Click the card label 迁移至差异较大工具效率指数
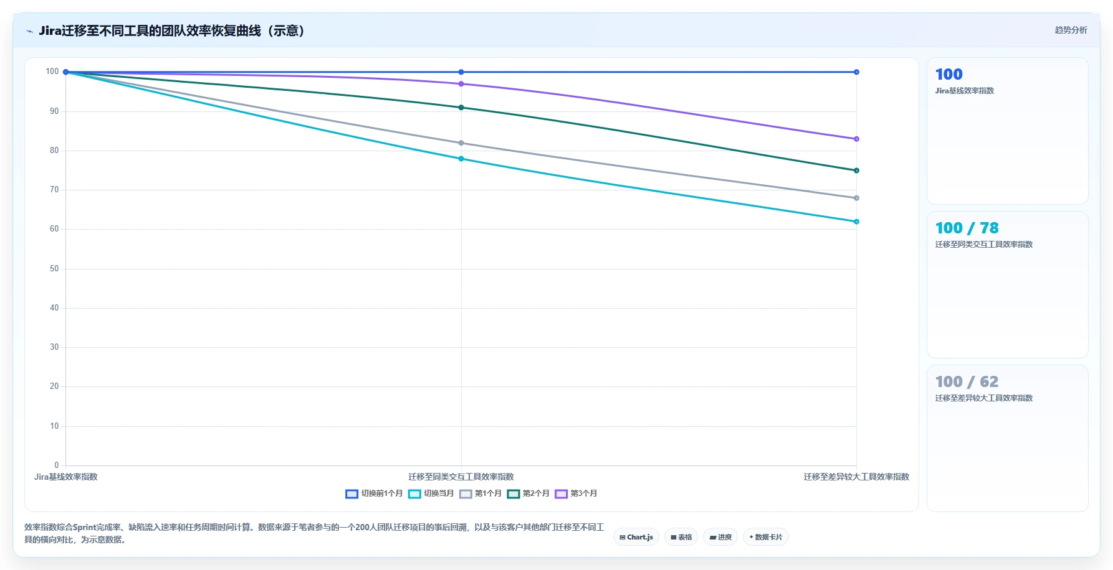 click(x=984, y=398)
